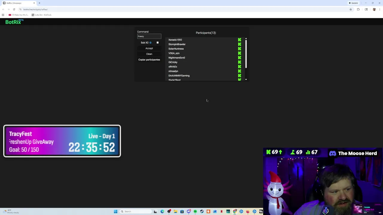This screenshot has width=383, height=215.
Task: Select participant Xanadu1592
Action: [175, 40]
